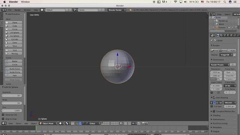Open the 3D viewport Select menu

[x=18, y=123]
